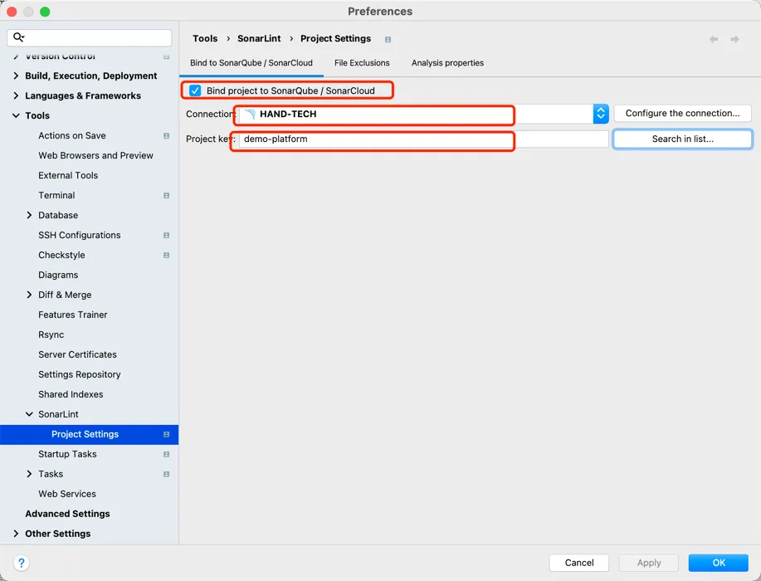Screen dimensions: 761x581
Task: Expand the Tasks node
Action: tap(29, 474)
